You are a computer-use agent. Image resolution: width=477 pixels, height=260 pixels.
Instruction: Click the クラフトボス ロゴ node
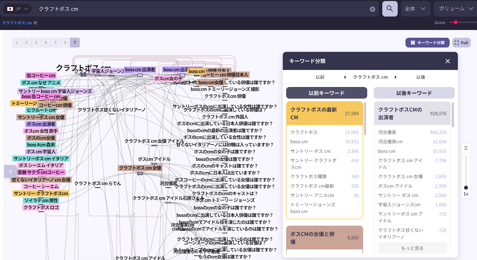point(41,207)
